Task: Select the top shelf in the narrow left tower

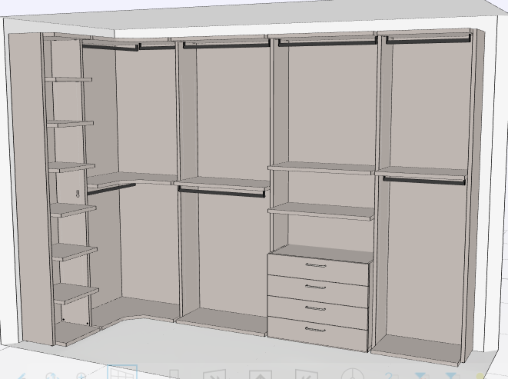Action: [x=68, y=79]
